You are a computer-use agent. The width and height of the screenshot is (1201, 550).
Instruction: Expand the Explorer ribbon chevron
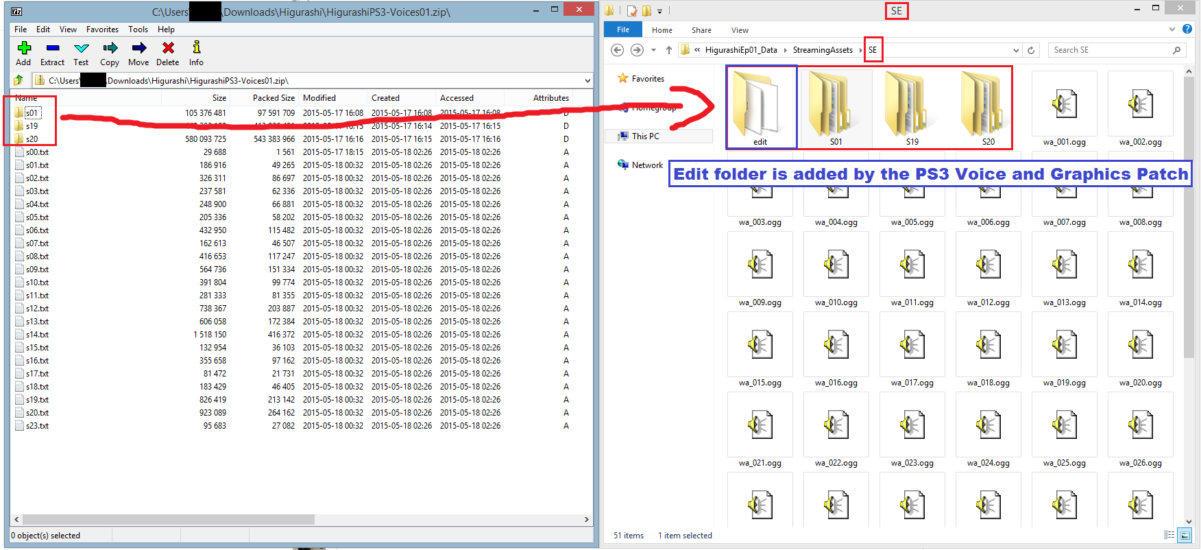click(x=1172, y=29)
